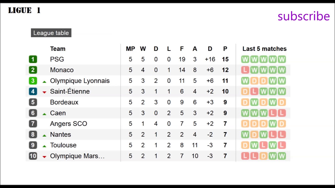
Task: Click the green up arrow beside Caen
Action: (44, 114)
